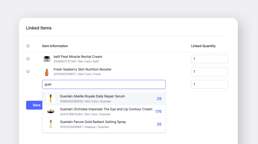Click Guerlain Abeille Royale serum thumbnail
Screen dimensions: 258x144
51,99
